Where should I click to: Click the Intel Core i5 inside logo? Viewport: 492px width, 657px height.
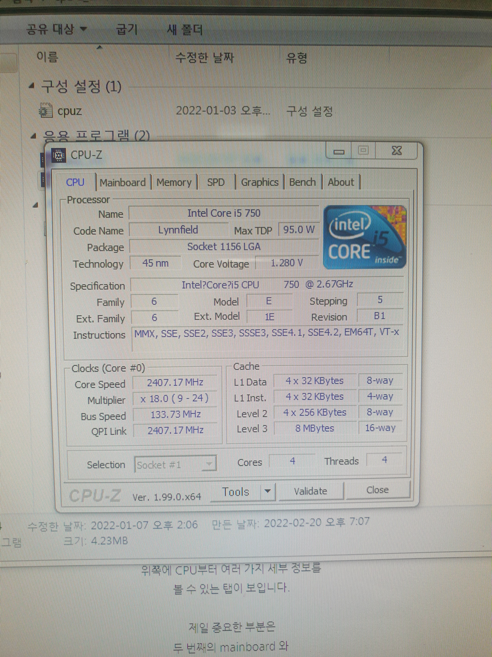(365, 237)
